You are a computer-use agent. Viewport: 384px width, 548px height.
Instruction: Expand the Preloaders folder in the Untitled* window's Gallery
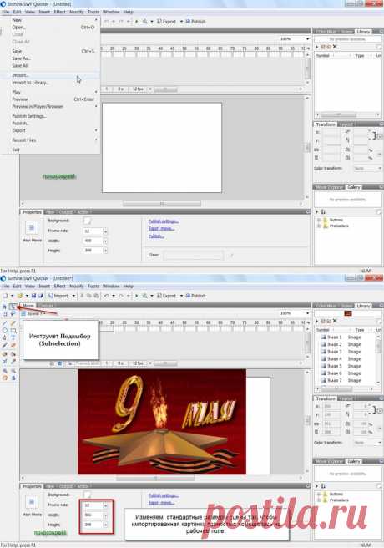(319, 500)
